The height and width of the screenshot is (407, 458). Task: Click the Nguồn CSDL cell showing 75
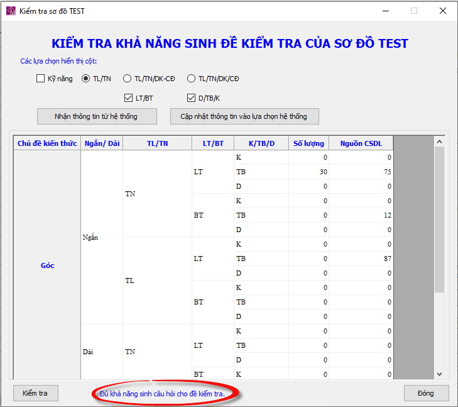pos(361,172)
